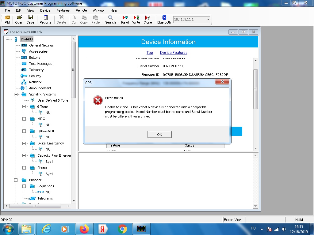Collapse the Encoder folder
The width and height of the screenshot is (314, 235).
(16, 180)
